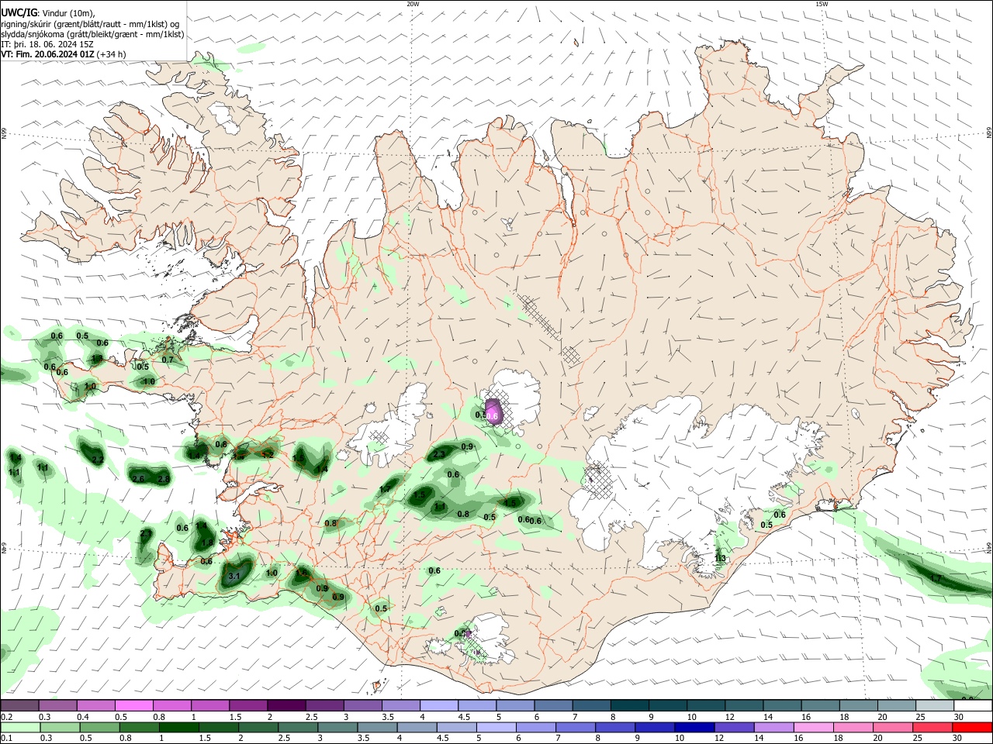Click the 3.1 precipitation value on the map

click(235, 577)
